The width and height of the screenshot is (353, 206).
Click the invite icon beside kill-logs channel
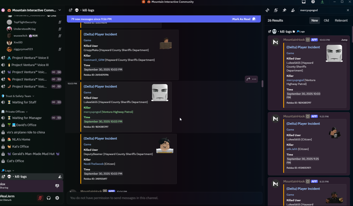click(x=60, y=177)
